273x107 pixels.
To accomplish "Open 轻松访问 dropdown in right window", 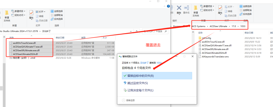I will 207,10.
